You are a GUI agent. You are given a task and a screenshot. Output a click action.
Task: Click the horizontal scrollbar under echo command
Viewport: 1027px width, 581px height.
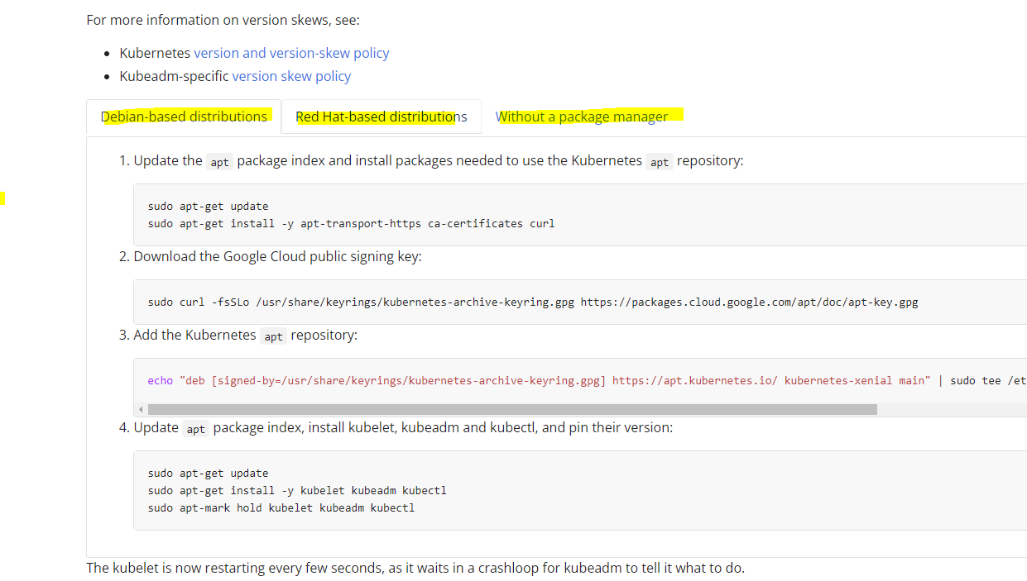click(512, 409)
